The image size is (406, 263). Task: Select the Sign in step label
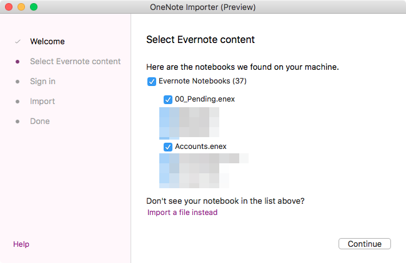click(42, 82)
